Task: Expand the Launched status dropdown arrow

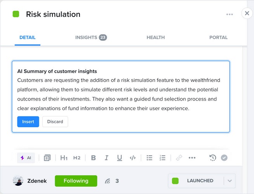Action: [x=230, y=181]
